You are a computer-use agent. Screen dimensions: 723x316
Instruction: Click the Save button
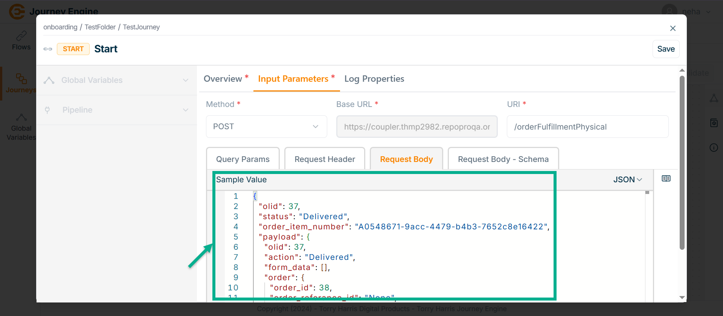click(665, 49)
